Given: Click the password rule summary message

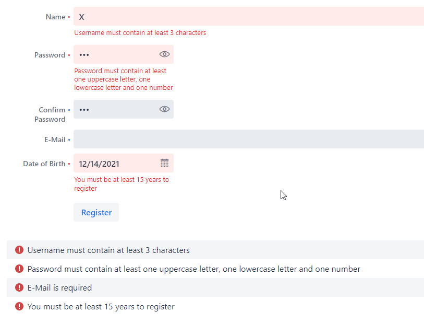Looking at the screenshot, I should (x=194, y=269).
